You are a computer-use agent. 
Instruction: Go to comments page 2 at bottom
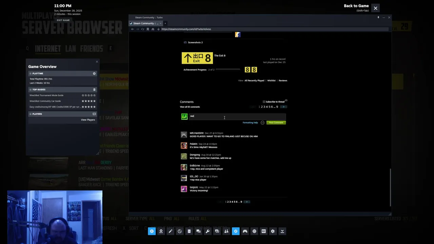tap(228, 202)
